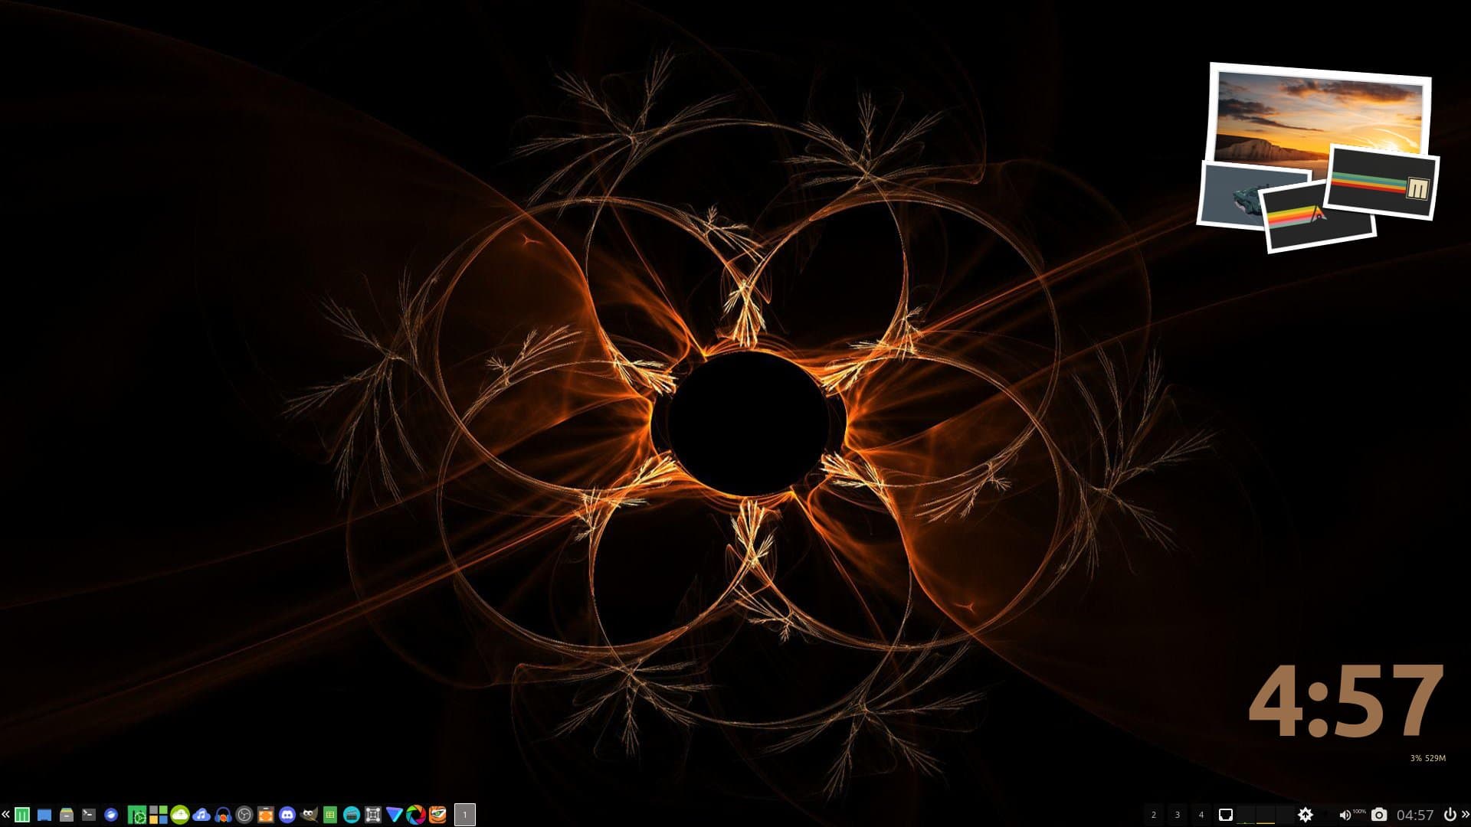Image resolution: width=1471 pixels, height=827 pixels.
Task: Select active workspace 1 button
Action: coord(464,815)
